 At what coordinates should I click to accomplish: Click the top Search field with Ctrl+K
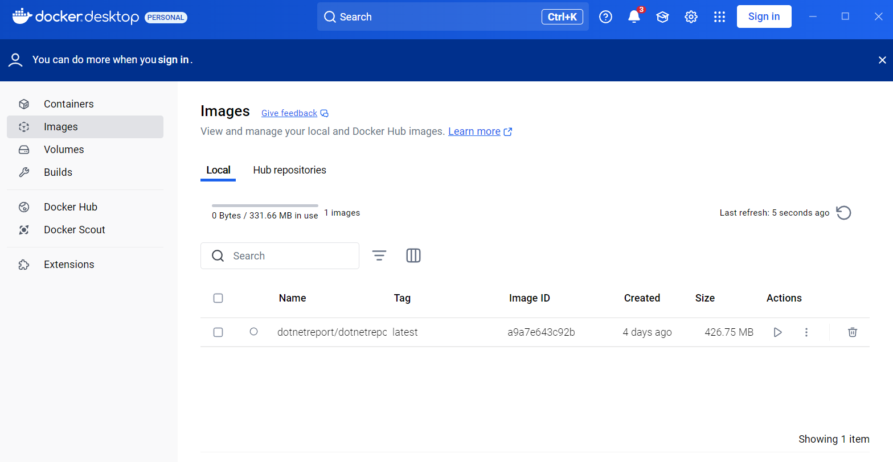453,16
